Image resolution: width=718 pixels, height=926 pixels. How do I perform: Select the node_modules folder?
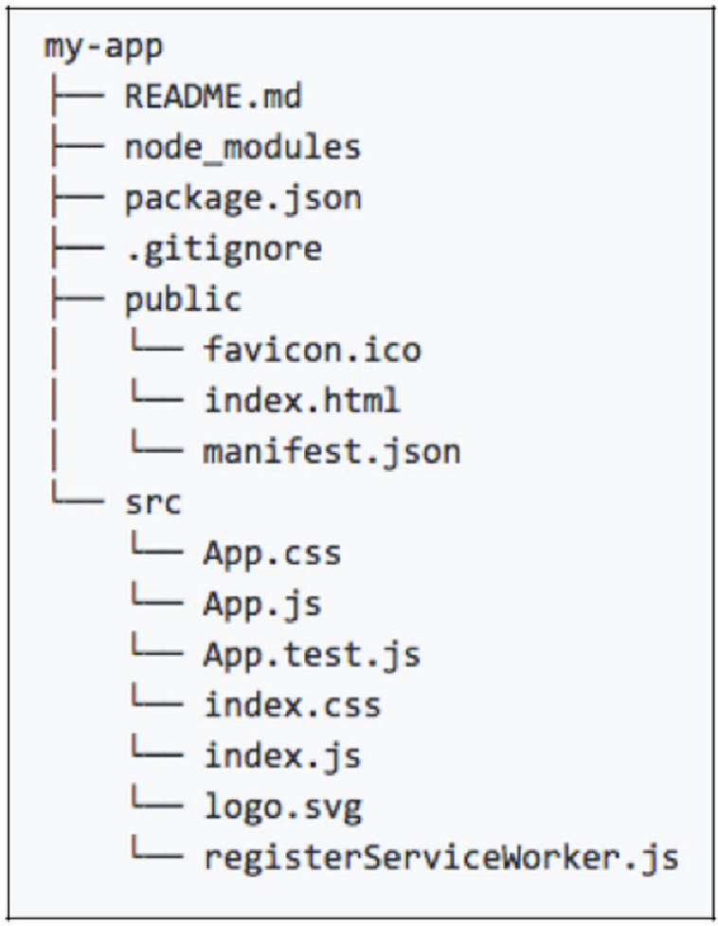242,147
